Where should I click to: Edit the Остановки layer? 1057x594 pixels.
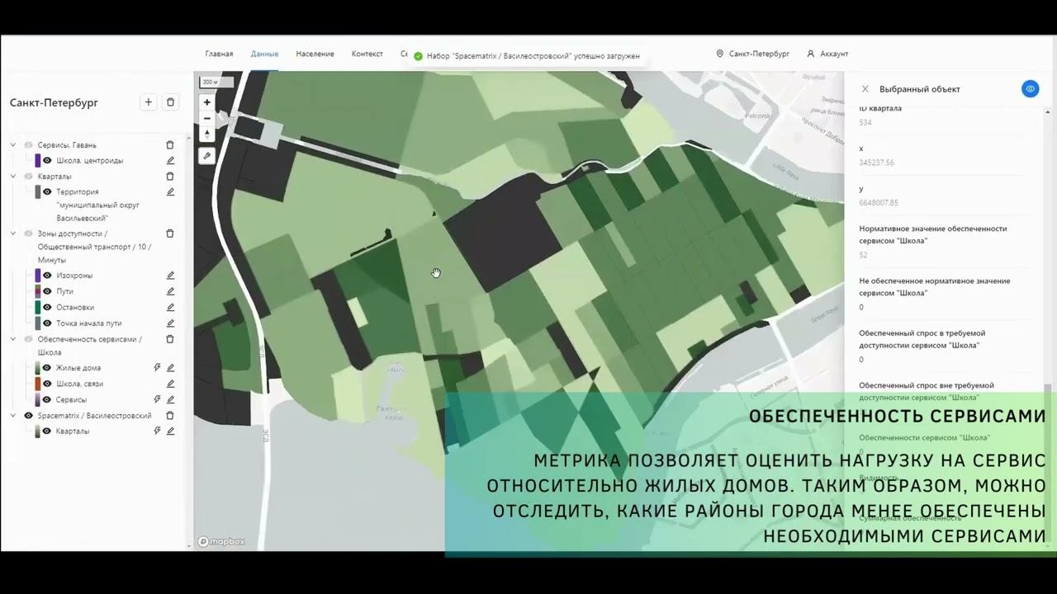coord(170,308)
